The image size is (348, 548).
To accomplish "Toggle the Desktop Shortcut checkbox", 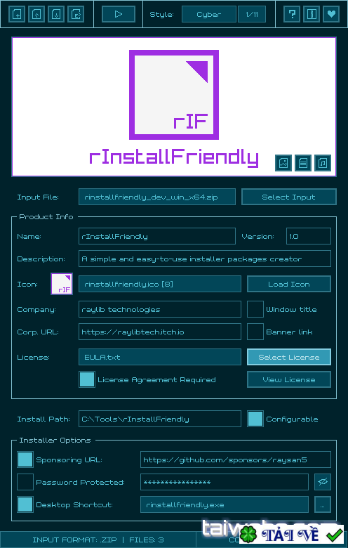I will 25,504.
